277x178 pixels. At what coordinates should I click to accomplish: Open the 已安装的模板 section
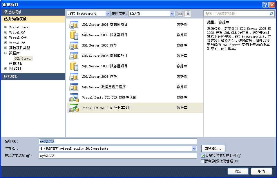[x=33, y=19]
